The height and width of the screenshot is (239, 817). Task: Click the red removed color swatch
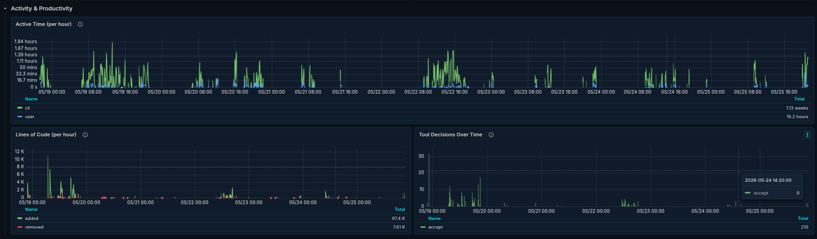tap(20, 227)
